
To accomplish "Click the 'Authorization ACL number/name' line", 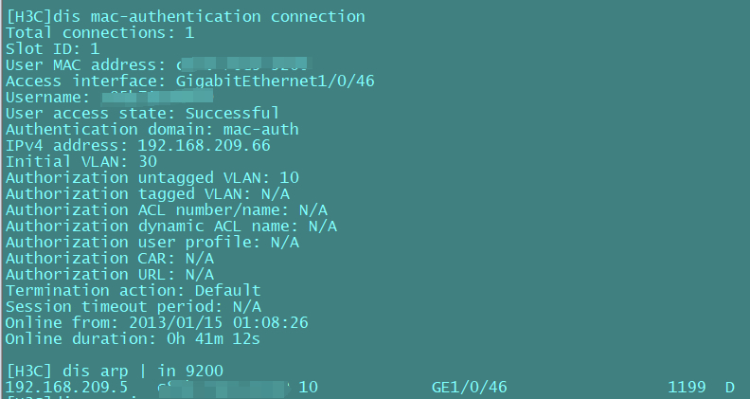I will (x=167, y=210).
